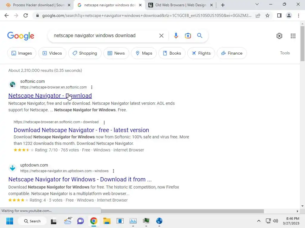This screenshot has width=305, height=228.
Task: Filter results by Flights
Action: (201, 53)
